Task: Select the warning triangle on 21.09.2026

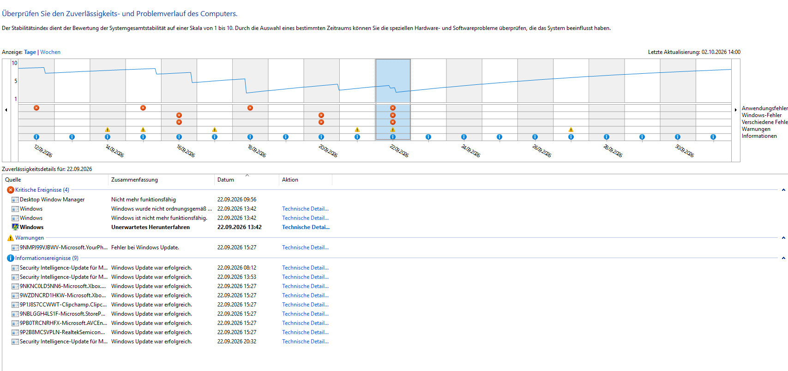Action: point(357,130)
